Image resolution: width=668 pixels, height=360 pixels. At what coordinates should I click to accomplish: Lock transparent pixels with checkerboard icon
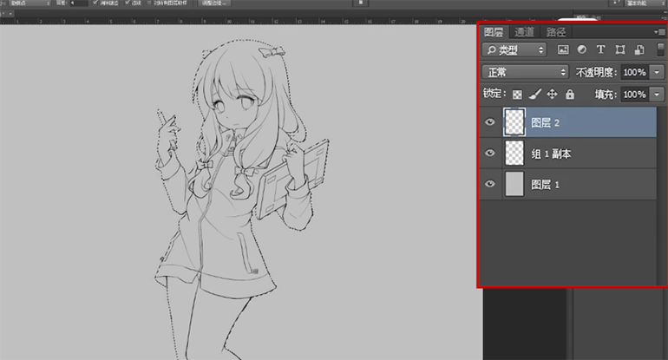pyautogui.click(x=517, y=94)
